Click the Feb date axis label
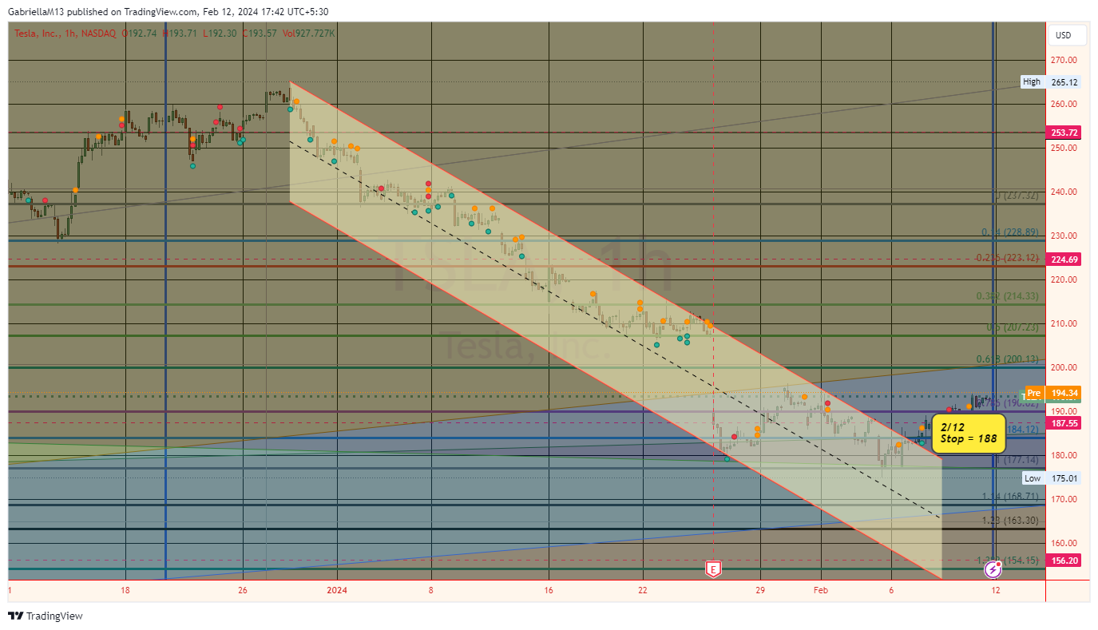The image size is (1098, 630). point(821,591)
